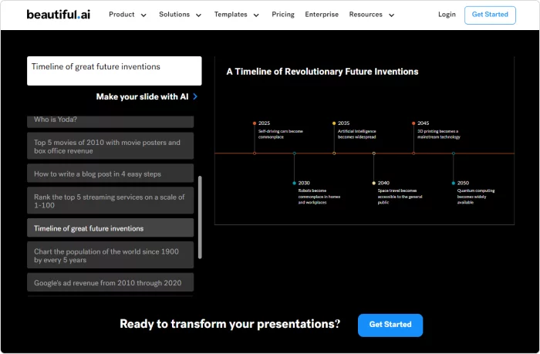The width and height of the screenshot is (540, 354).
Task: Click the slide title 'A Timeline of Revolutionary Future Inventions'
Action: 322,72
